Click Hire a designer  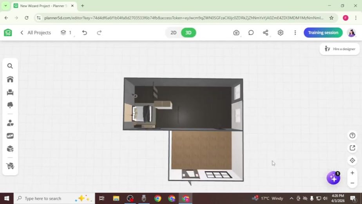click(x=340, y=49)
